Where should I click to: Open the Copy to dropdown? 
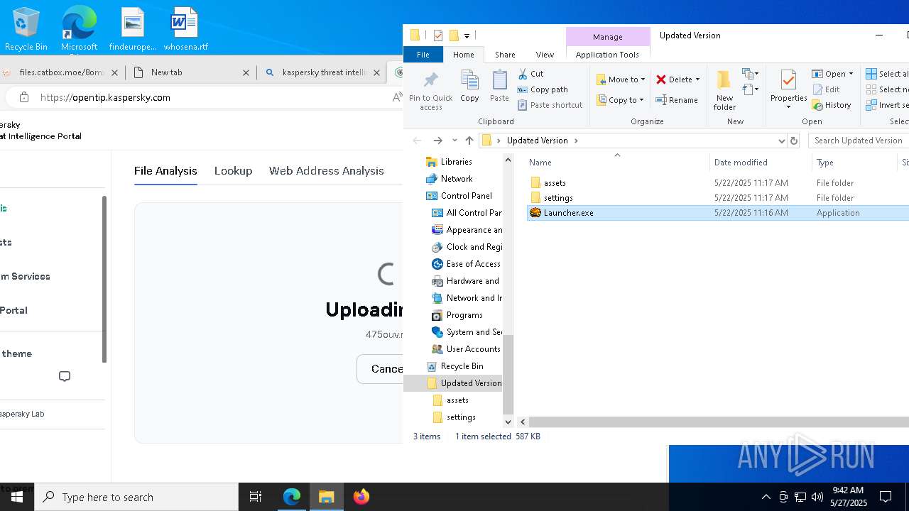click(621, 100)
